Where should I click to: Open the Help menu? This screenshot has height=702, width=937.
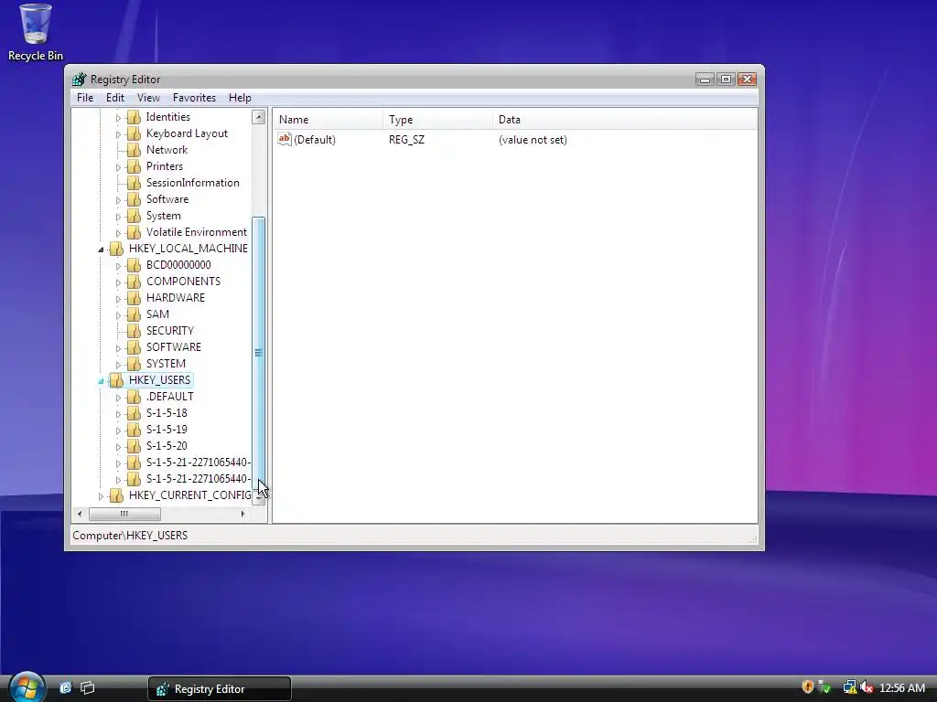(240, 97)
